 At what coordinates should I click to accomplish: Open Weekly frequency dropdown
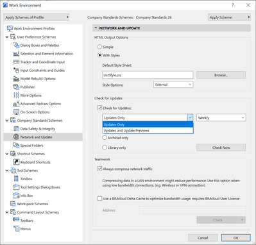coord(221,117)
